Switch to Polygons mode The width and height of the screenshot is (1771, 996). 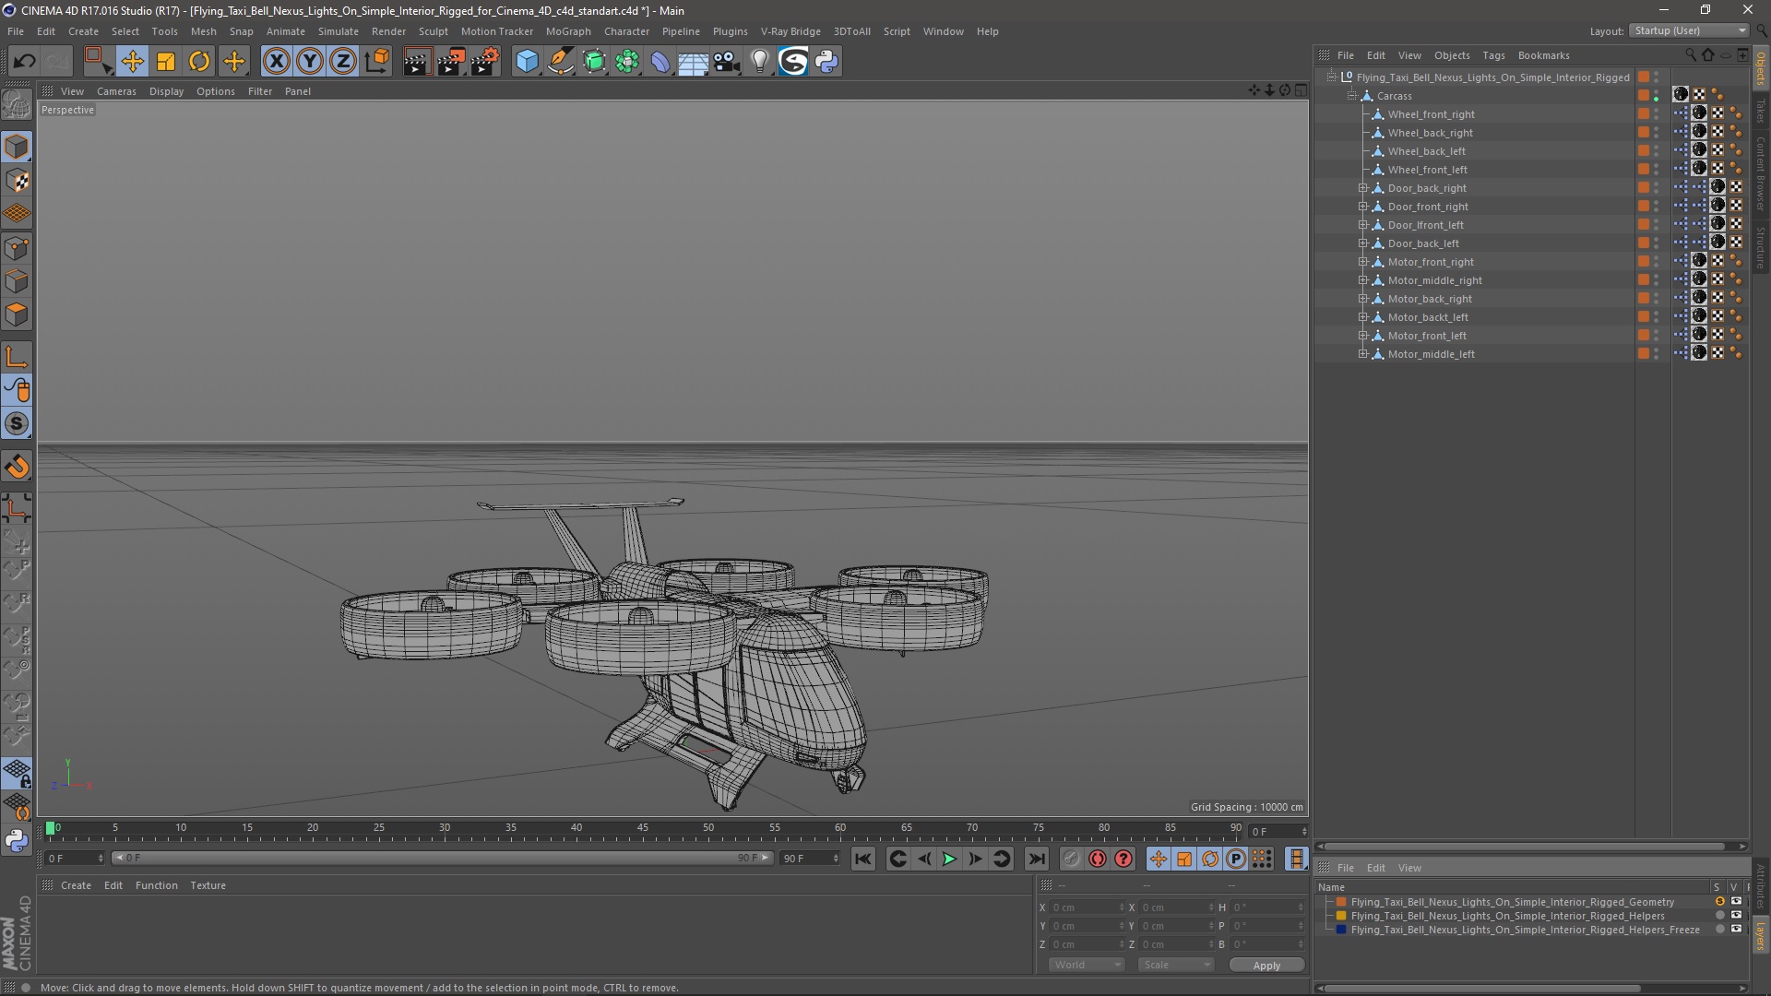tap(17, 314)
